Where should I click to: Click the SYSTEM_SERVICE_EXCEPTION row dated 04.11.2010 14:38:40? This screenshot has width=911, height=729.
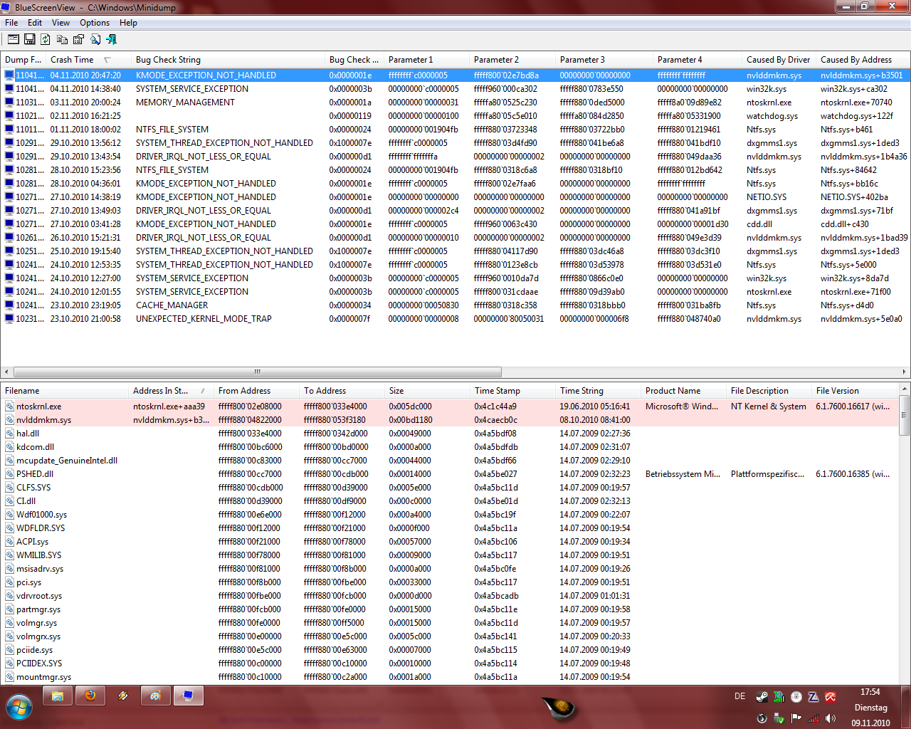455,88
